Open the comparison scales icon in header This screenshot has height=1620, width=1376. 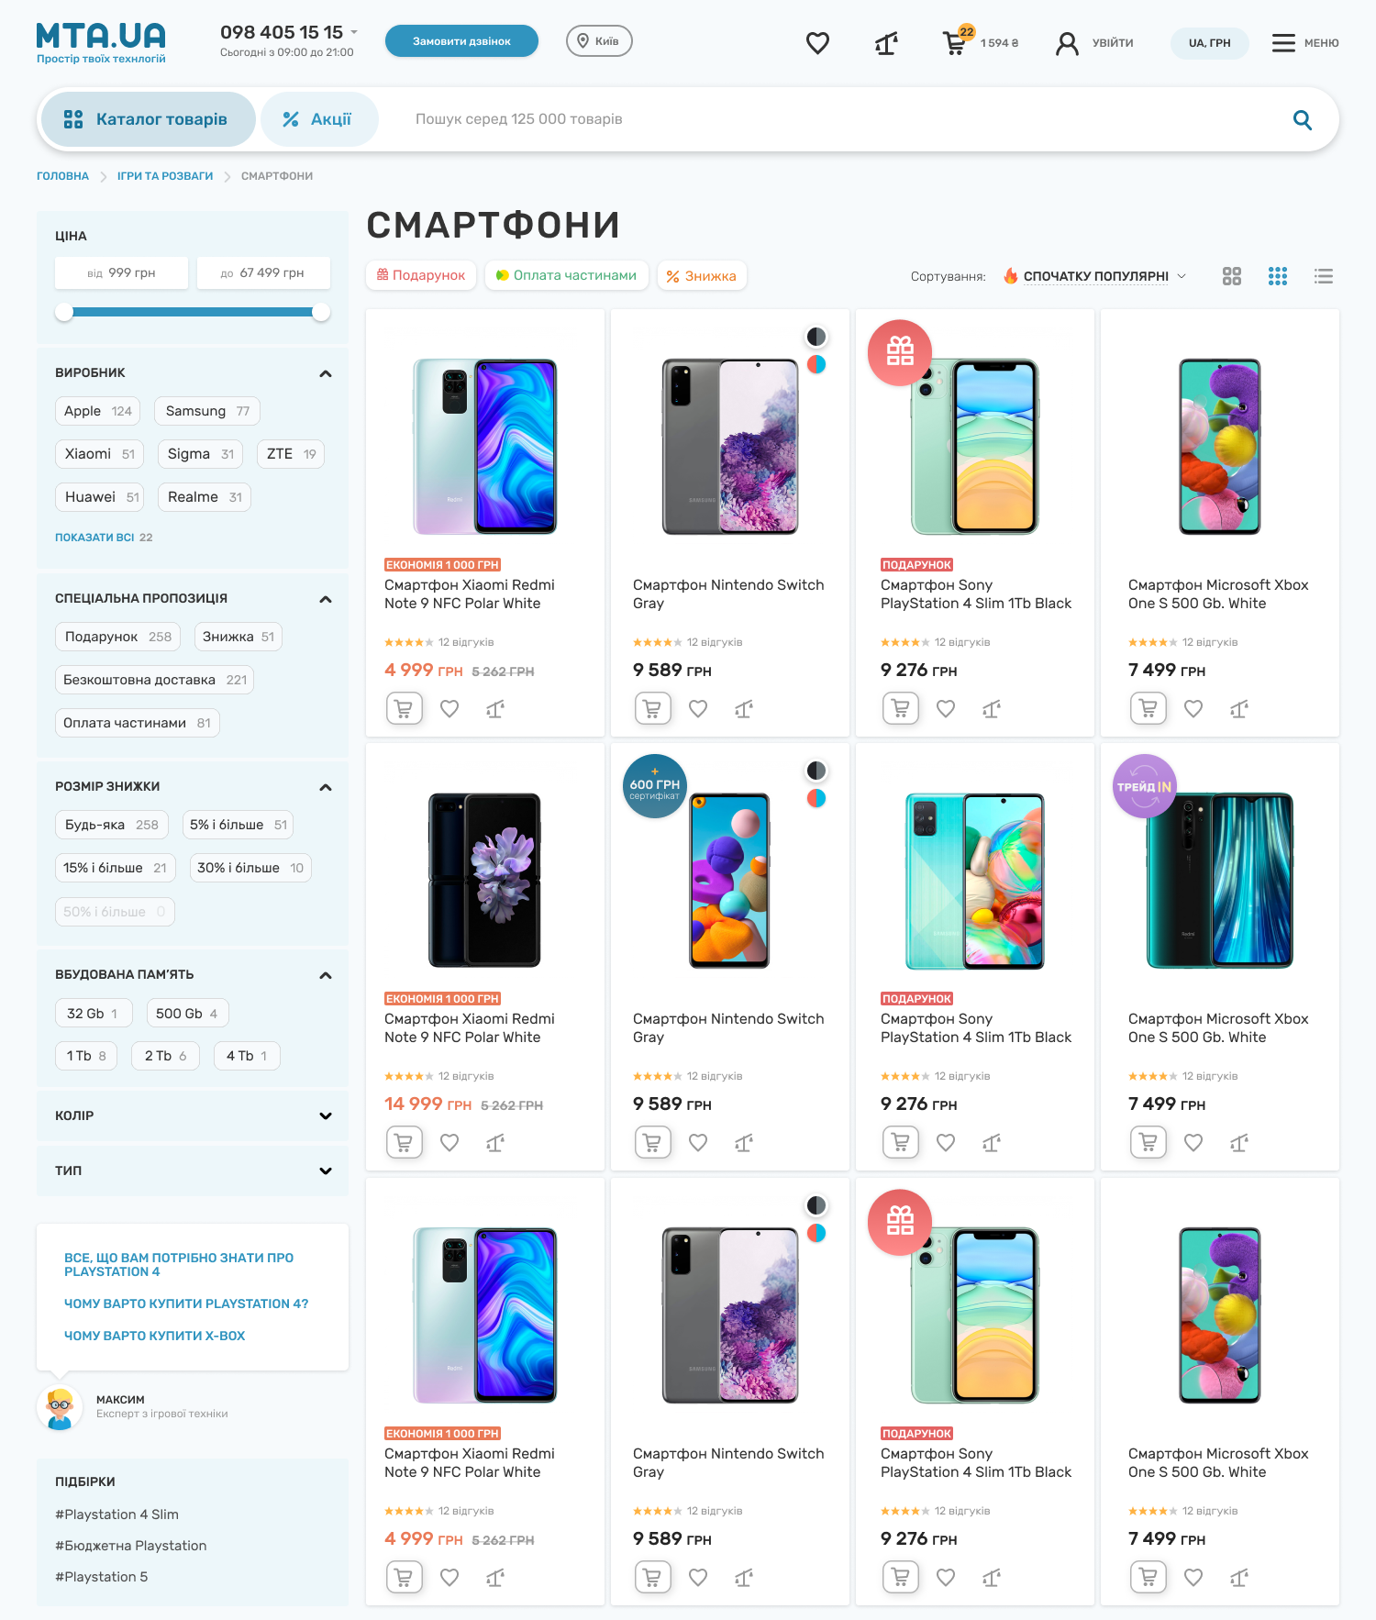[886, 43]
